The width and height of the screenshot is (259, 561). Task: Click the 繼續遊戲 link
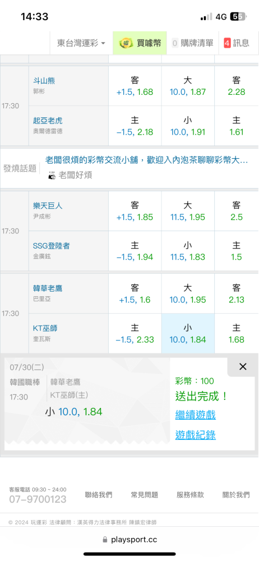click(195, 415)
